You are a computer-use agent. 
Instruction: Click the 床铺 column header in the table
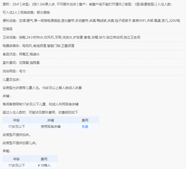[51, 120]
